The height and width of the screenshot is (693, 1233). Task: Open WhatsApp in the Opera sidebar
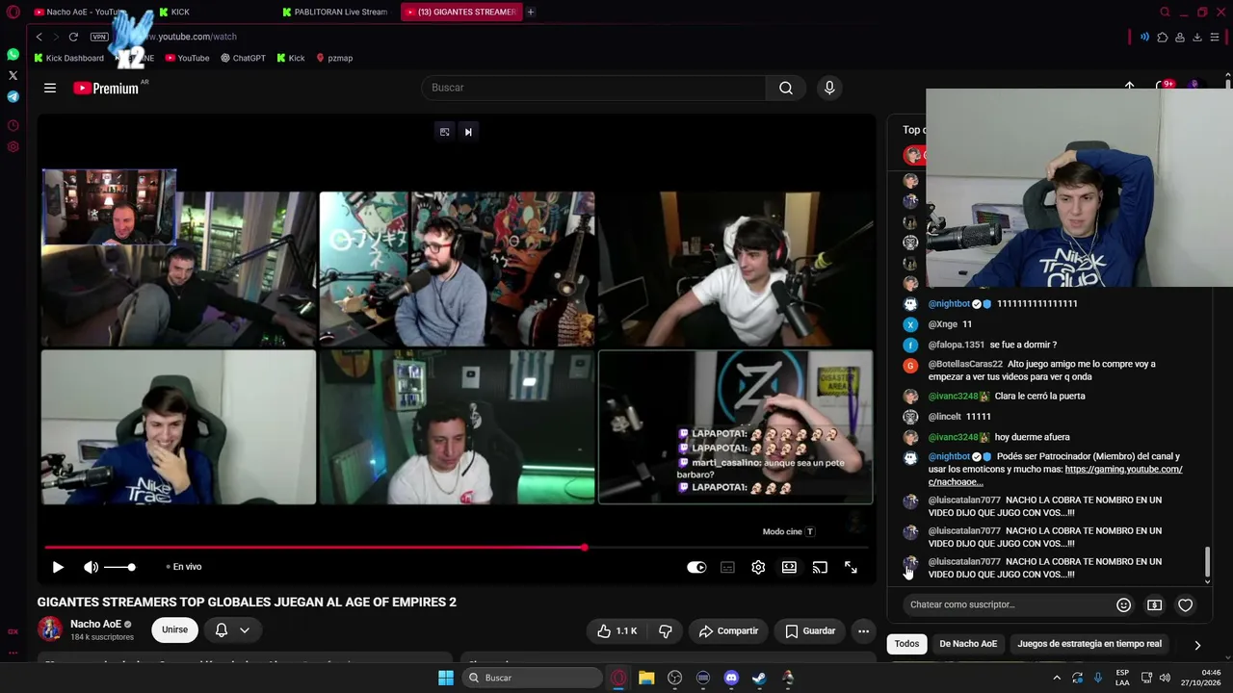coord(13,55)
